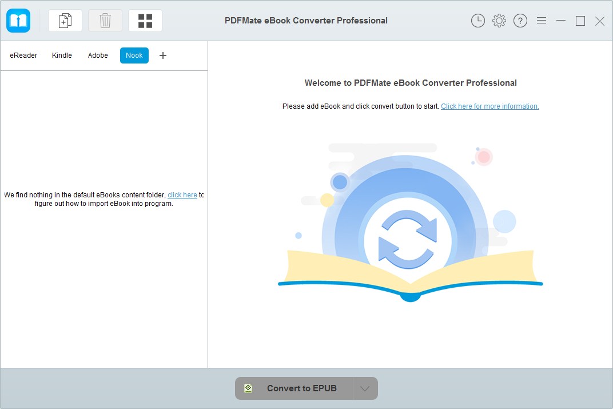Maximize the PDFMate window
This screenshot has height=409, width=613.
580,21
